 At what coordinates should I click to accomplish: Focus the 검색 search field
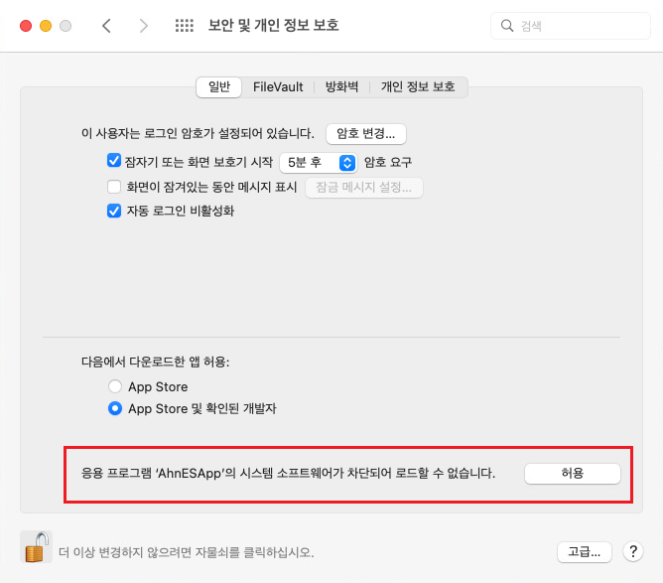[570, 26]
